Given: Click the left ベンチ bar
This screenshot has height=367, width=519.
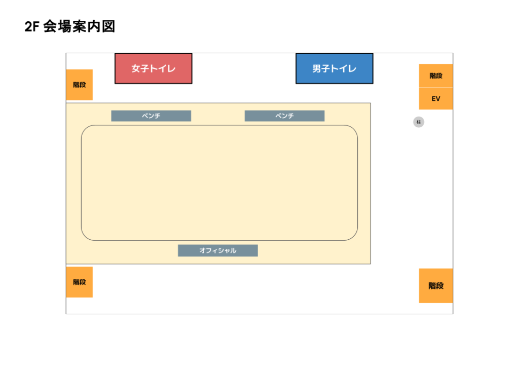Looking at the screenshot, I should coord(151,116).
